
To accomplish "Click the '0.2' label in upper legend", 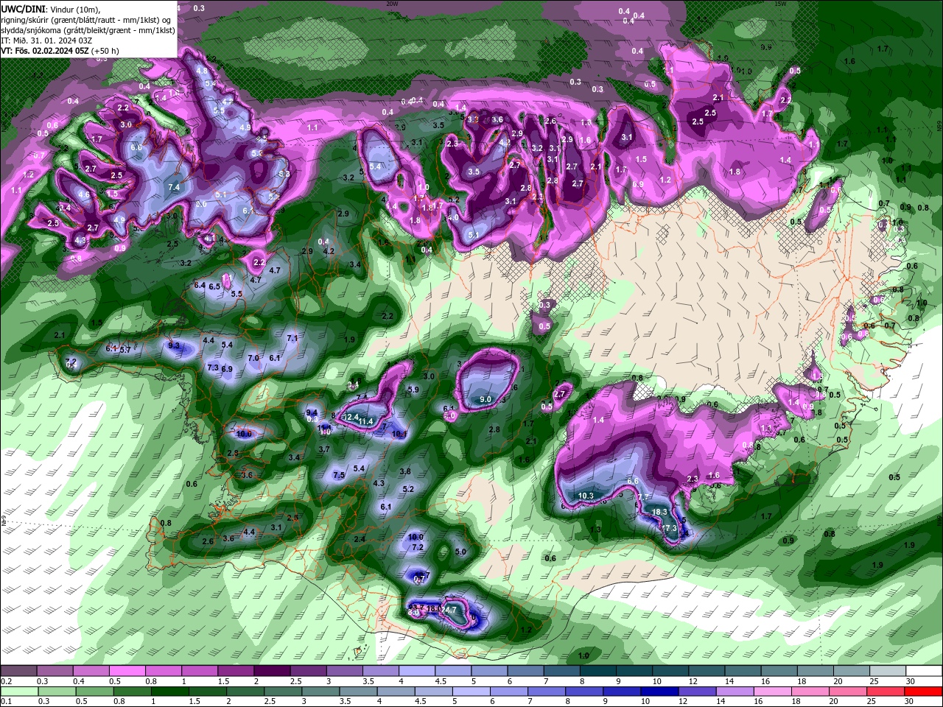I will (6, 680).
